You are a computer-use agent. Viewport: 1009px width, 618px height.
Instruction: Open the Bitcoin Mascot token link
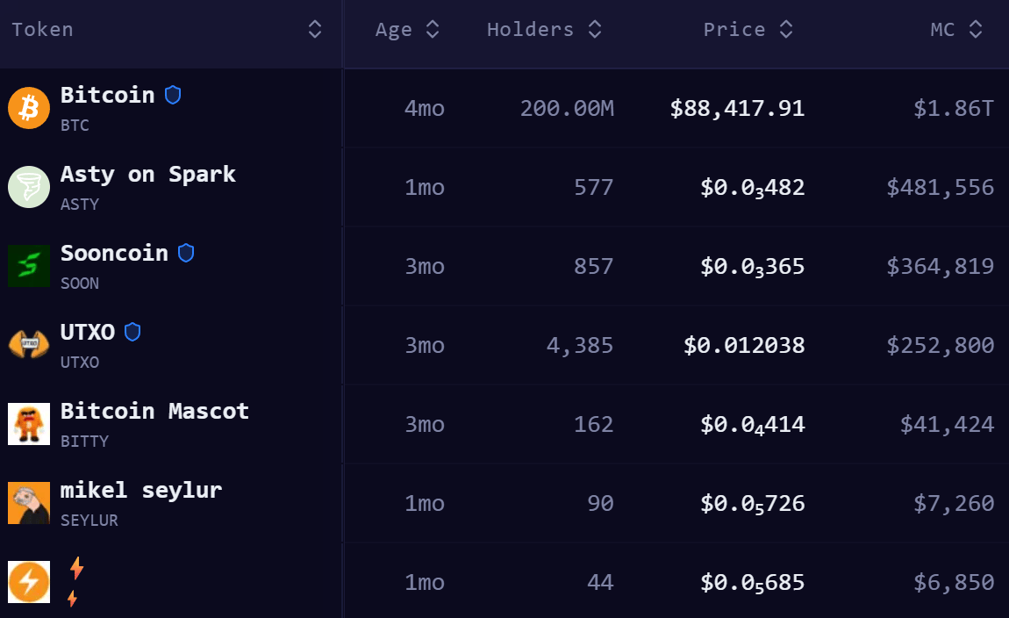tap(154, 412)
